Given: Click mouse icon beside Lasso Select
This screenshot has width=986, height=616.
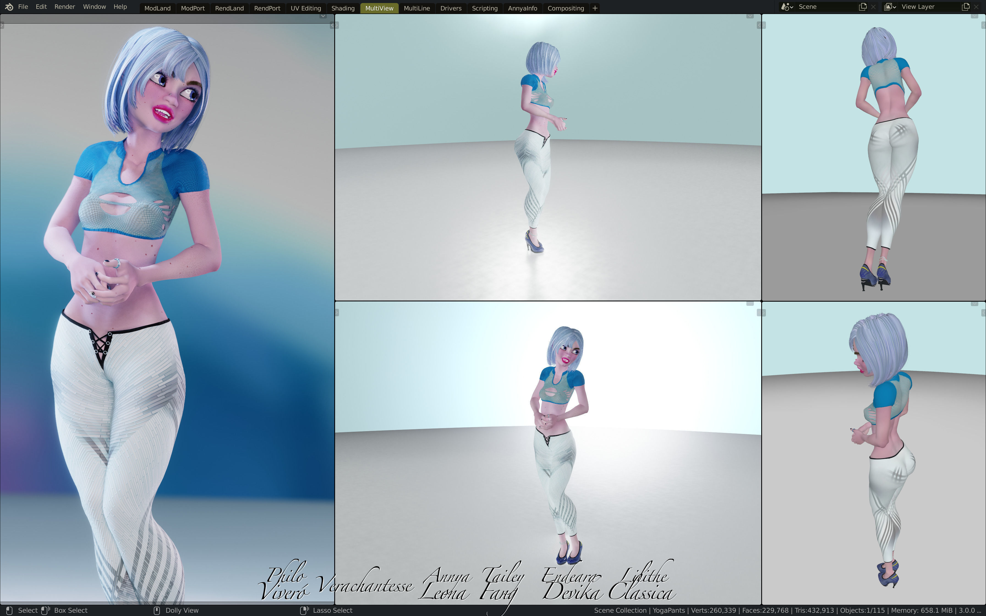Looking at the screenshot, I should pos(304,610).
